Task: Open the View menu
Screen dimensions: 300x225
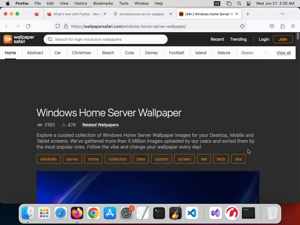Action: point(64,4)
